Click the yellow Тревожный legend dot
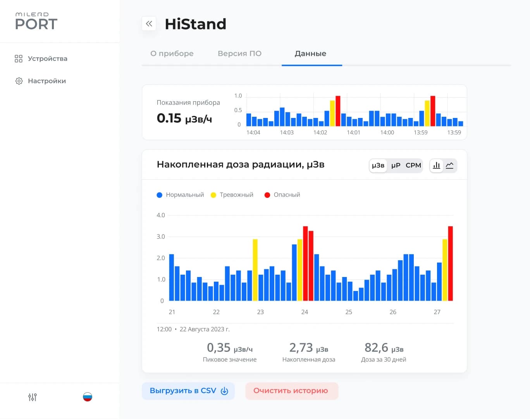 213,195
